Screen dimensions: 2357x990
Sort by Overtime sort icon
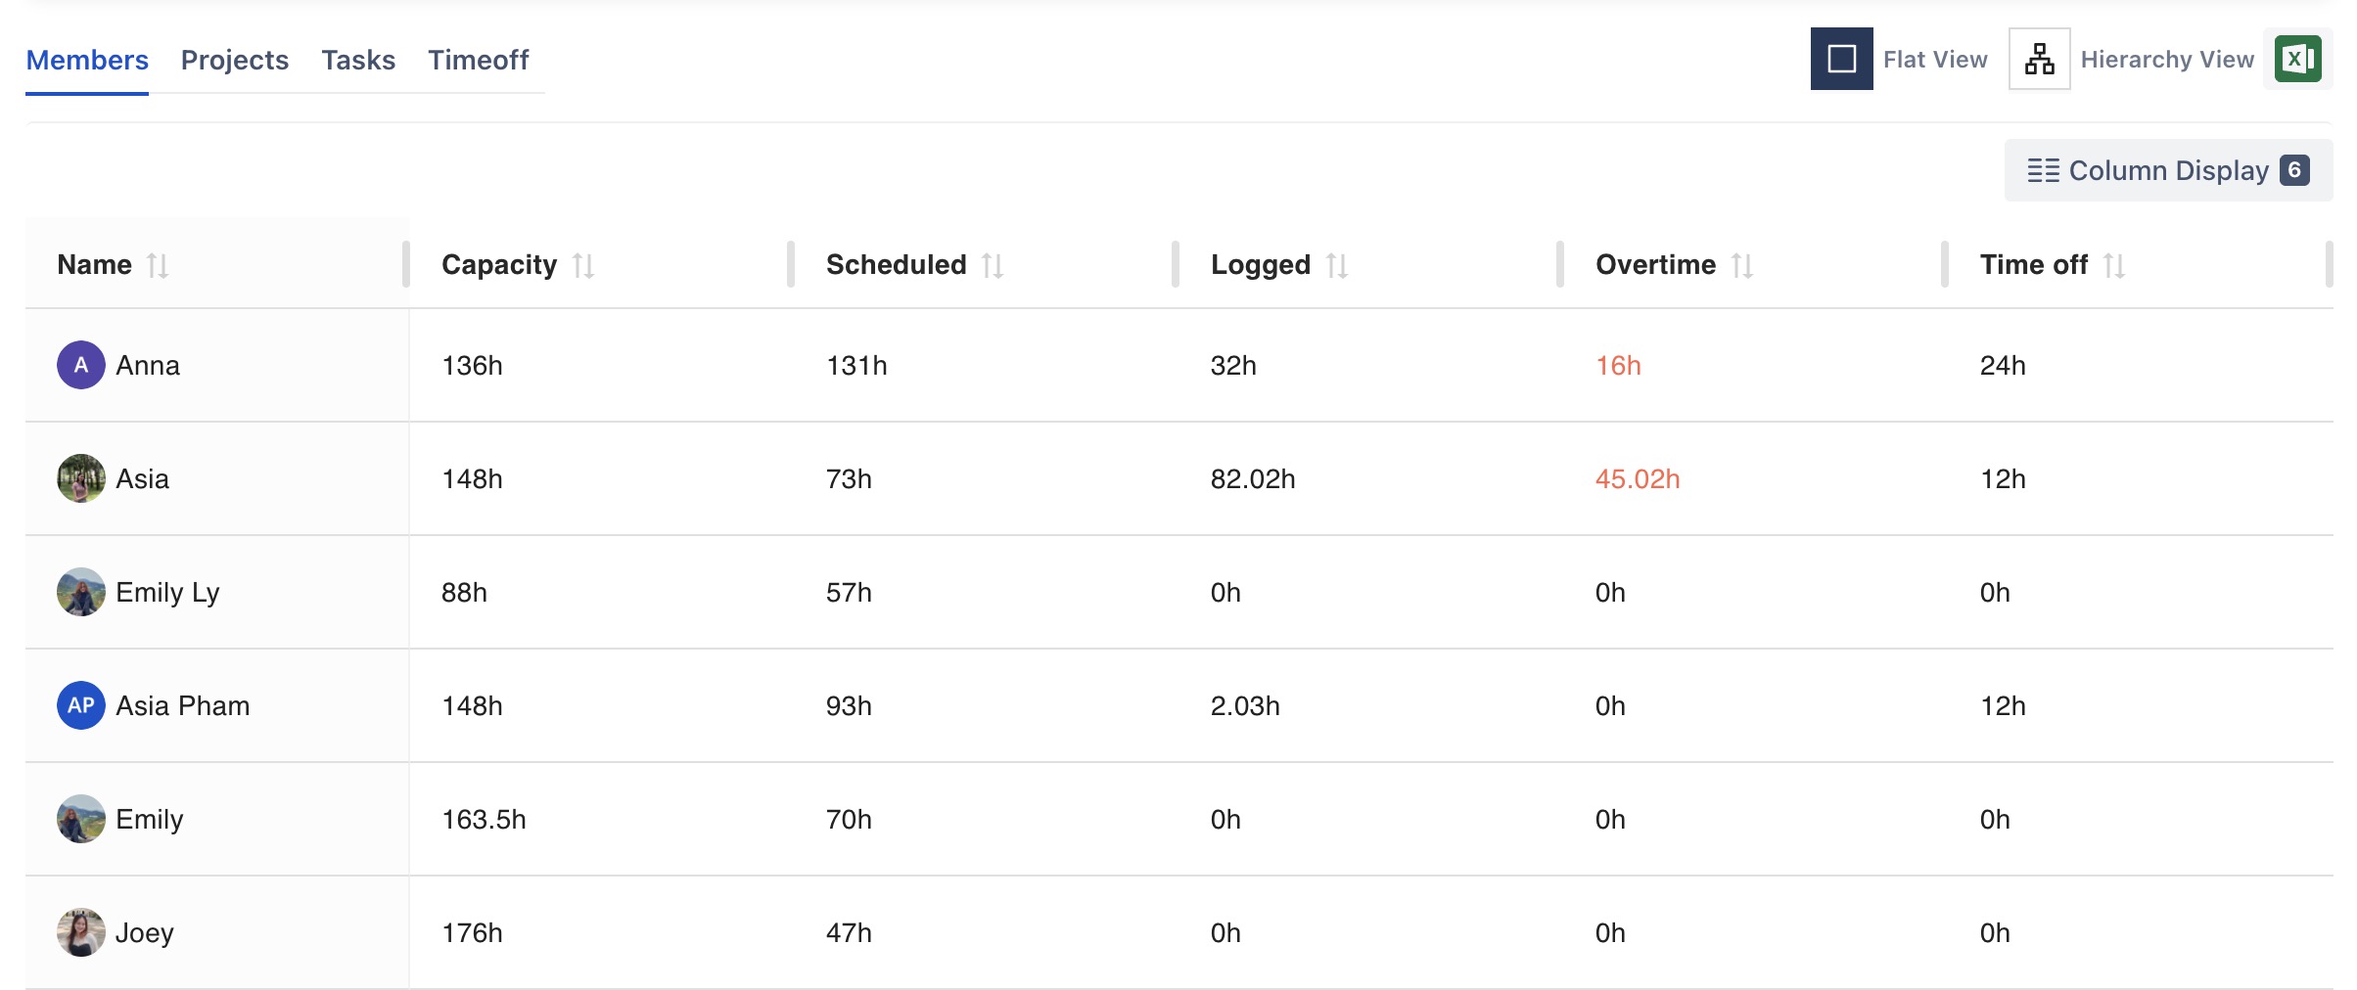1742,265
